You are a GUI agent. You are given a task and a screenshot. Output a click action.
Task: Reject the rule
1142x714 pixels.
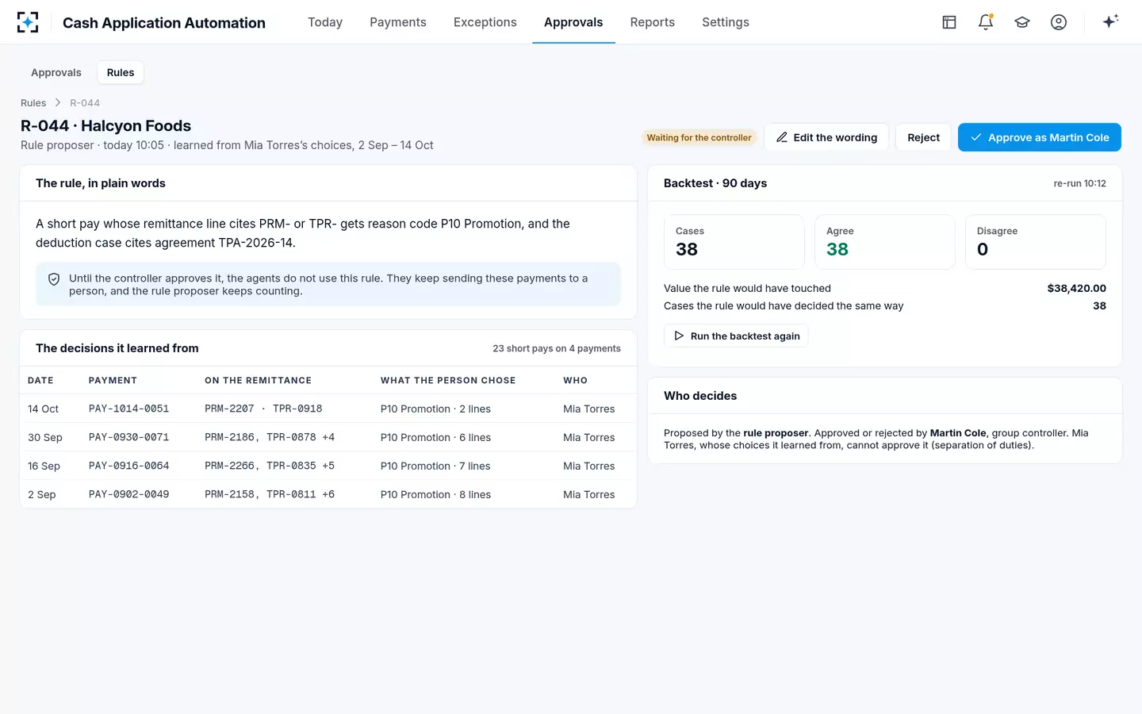[x=924, y=137]
